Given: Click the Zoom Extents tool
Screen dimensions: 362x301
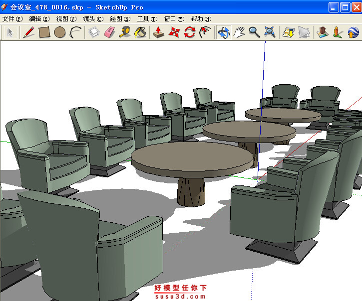Looking at the screenshot, I should (270, 32).
